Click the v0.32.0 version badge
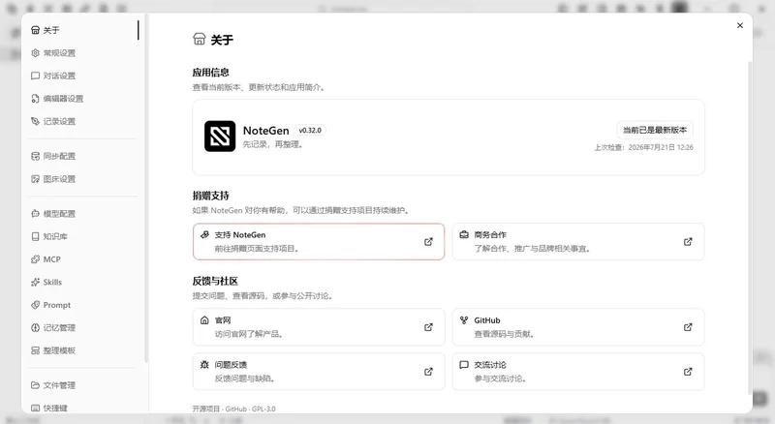775x424 pixels. [310, 131]
